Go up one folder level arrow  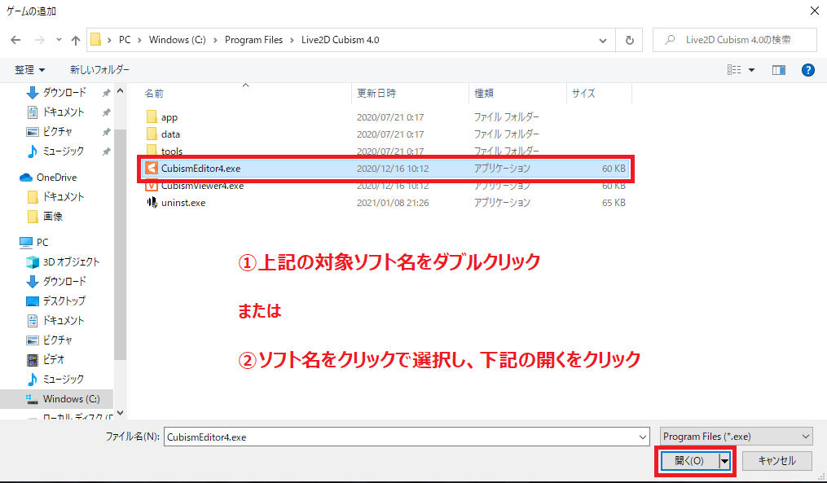[x=76, y=40]
